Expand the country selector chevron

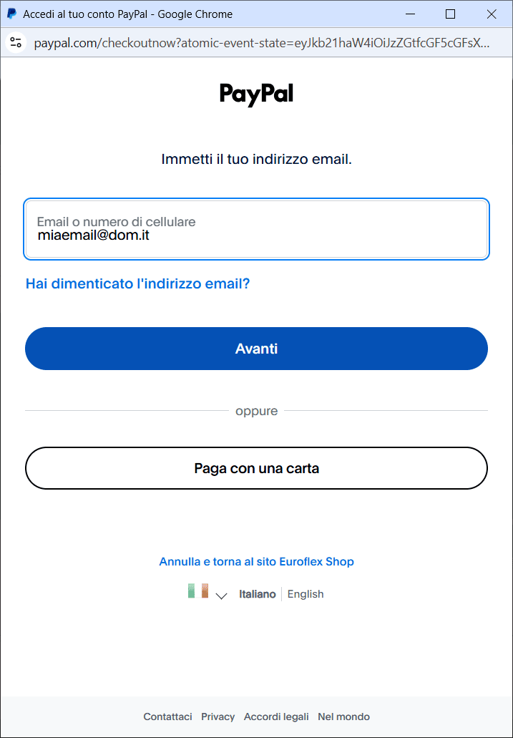click(x=221, y=596)
